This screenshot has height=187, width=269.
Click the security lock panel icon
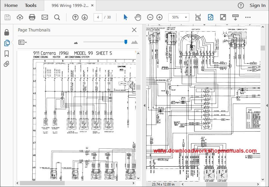[7, 32]
